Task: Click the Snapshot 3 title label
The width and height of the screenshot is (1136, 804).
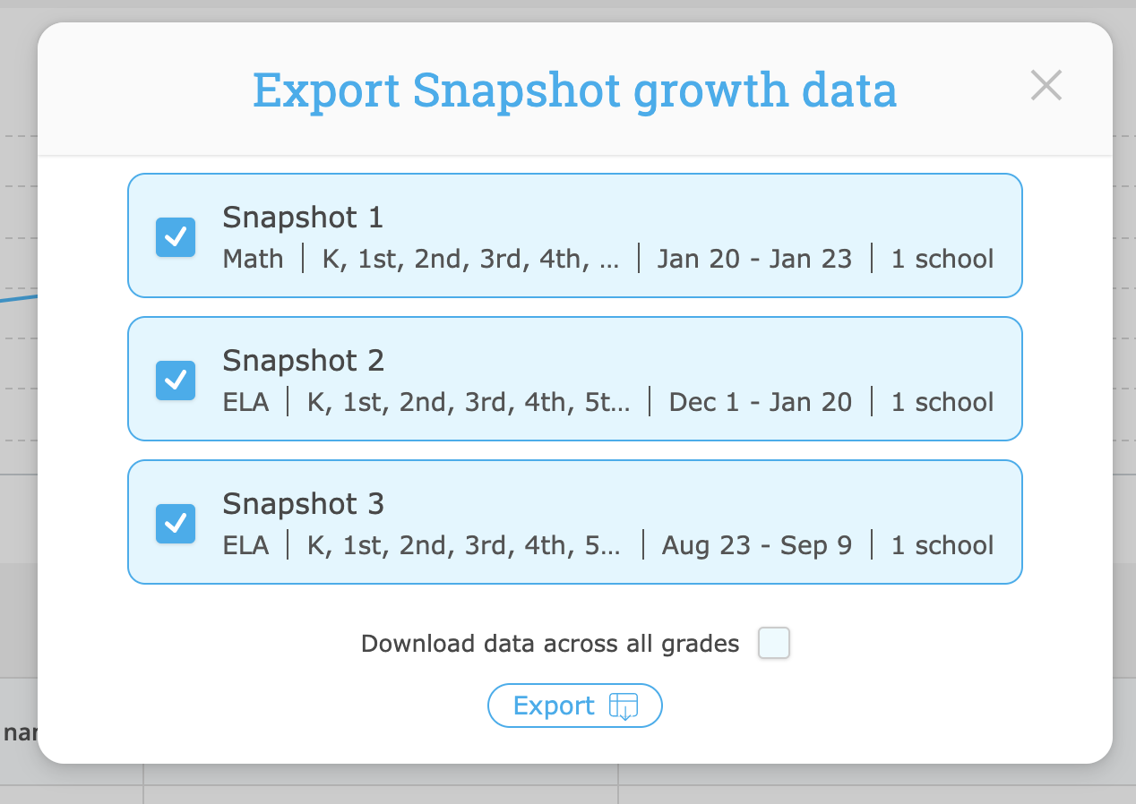Action: click(303, 503)
